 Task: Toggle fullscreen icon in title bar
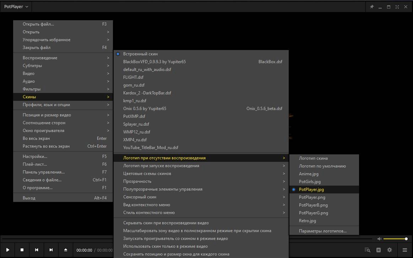[397, 7]
